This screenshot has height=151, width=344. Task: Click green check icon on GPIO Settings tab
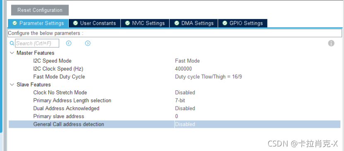coord(225,23)
